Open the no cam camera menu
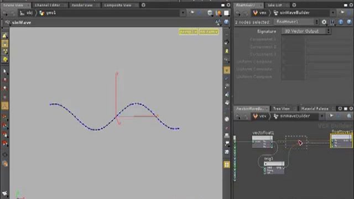The image size is (354, 199). click(209, 32)
